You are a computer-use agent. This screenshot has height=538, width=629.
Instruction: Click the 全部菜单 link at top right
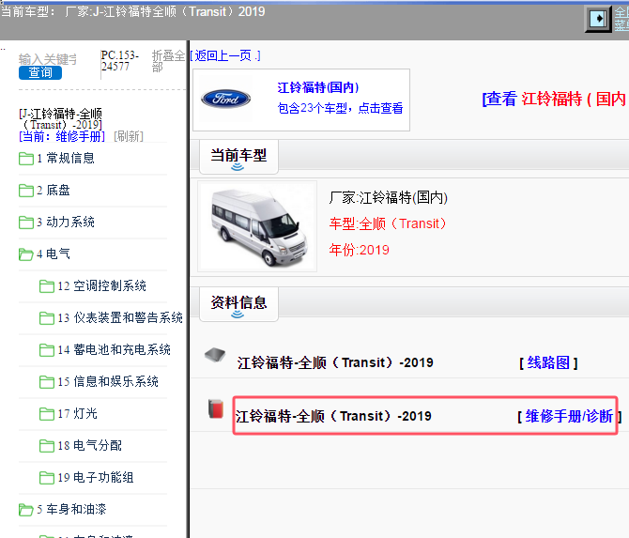click(x=621, y=19)
